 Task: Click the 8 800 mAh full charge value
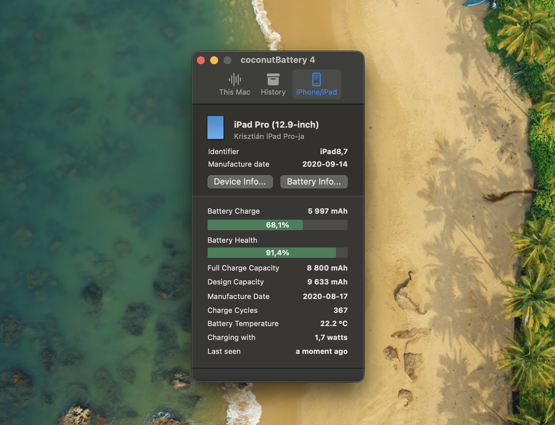click(x=327, y=268)
